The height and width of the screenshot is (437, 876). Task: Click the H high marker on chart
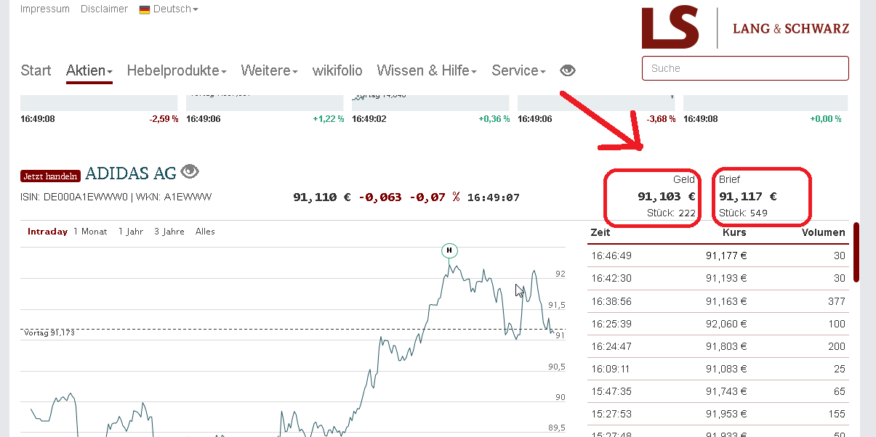pyautogui.click(x=449, y=251)
